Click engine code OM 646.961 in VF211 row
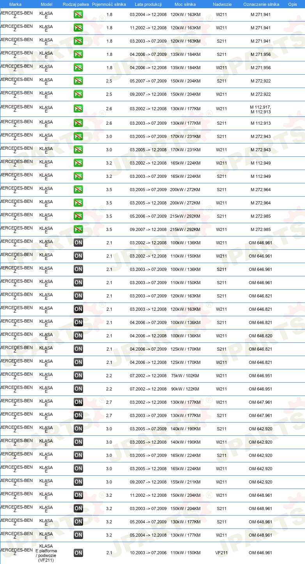305x564 pixels. click(261, 553)
